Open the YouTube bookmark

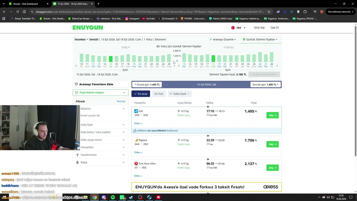[x=148, y=19]
